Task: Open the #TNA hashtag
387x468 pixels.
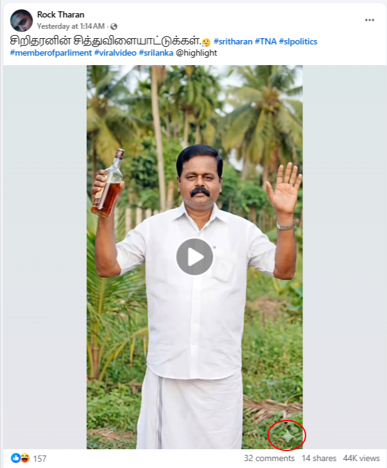Action: point(266,41)
